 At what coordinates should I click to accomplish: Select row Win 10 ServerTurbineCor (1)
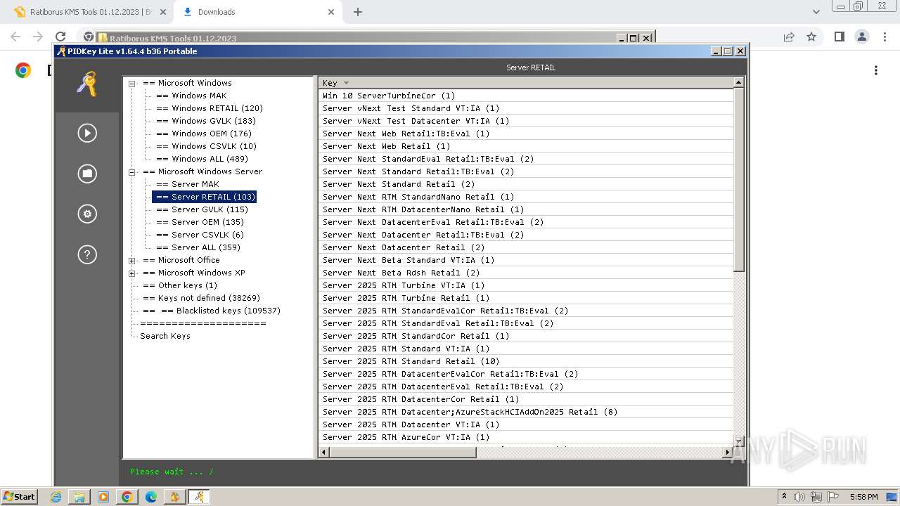click(x=525, y=96)
